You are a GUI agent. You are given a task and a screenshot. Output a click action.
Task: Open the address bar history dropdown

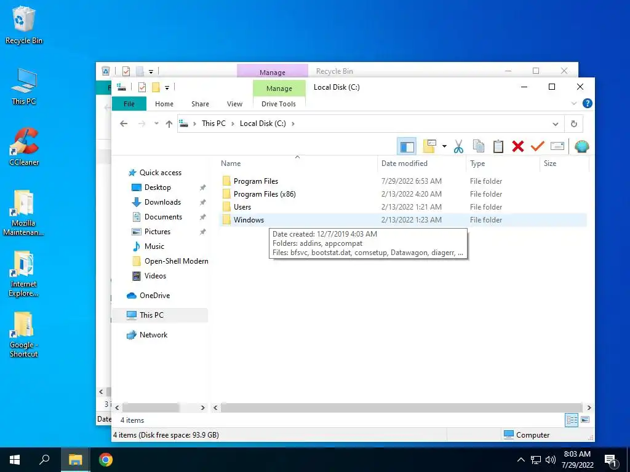point(556,124)
